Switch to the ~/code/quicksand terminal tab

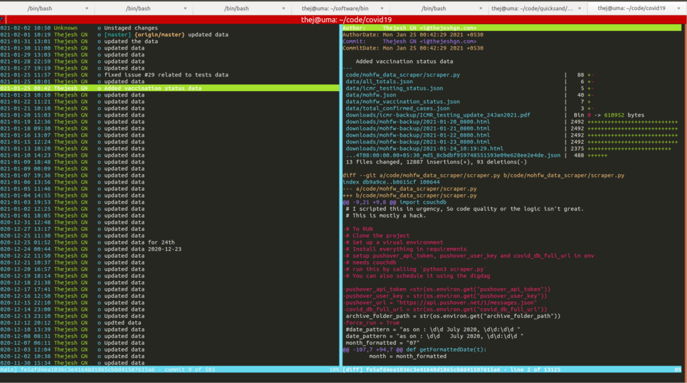click(x=532, y=8)
